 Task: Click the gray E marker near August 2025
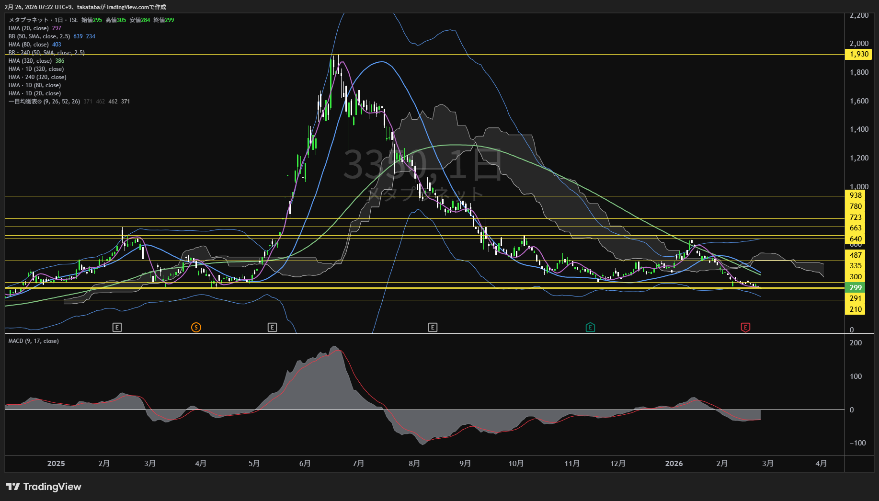click(433, 328)
